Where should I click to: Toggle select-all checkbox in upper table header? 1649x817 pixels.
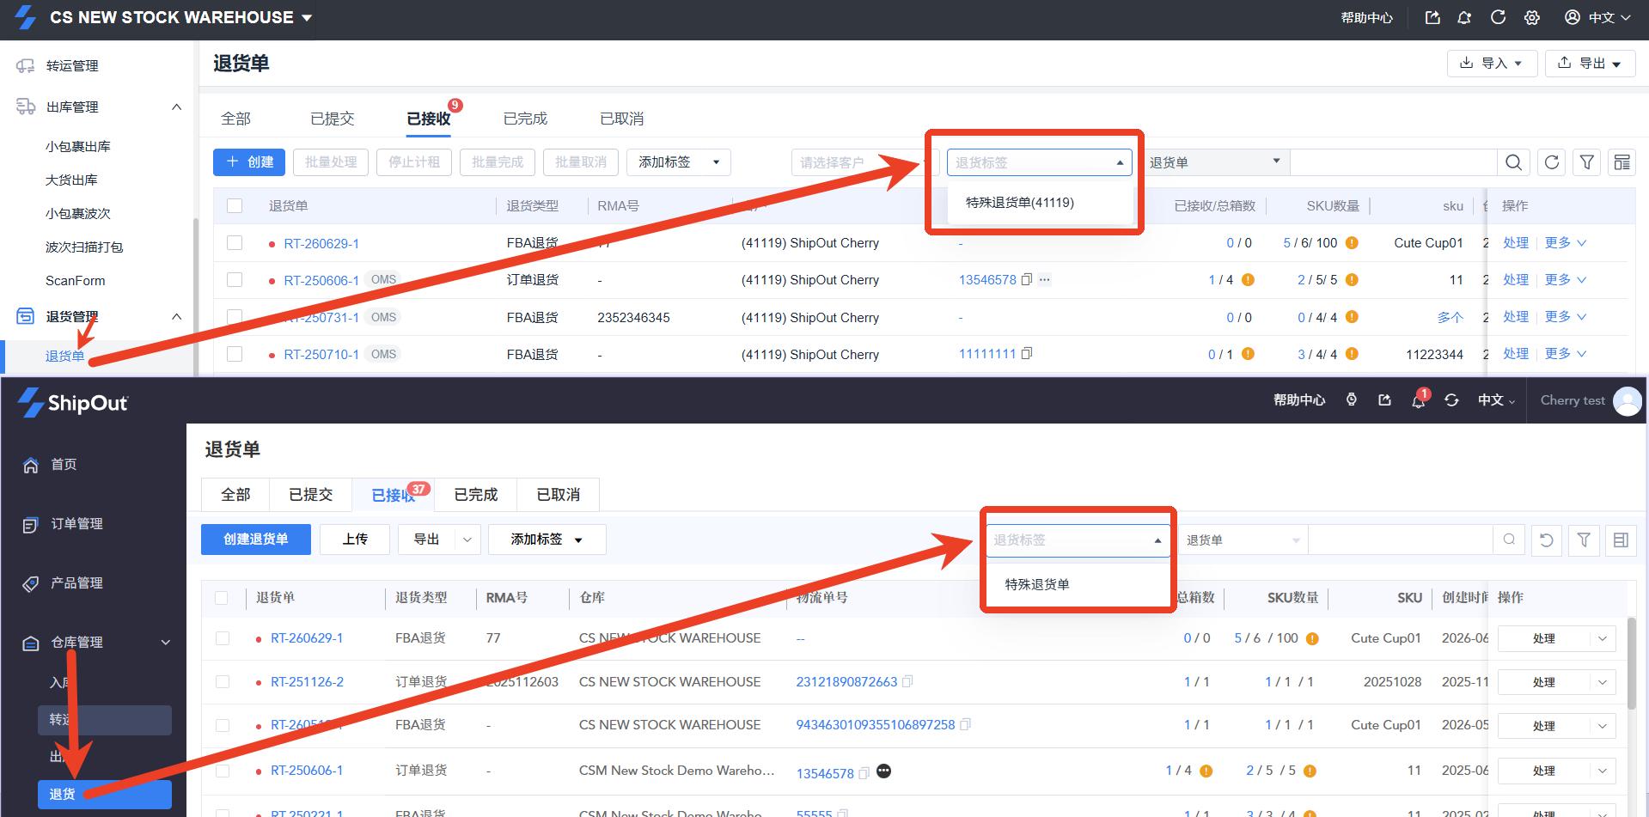pyautogui.click(x=235, y=206)
